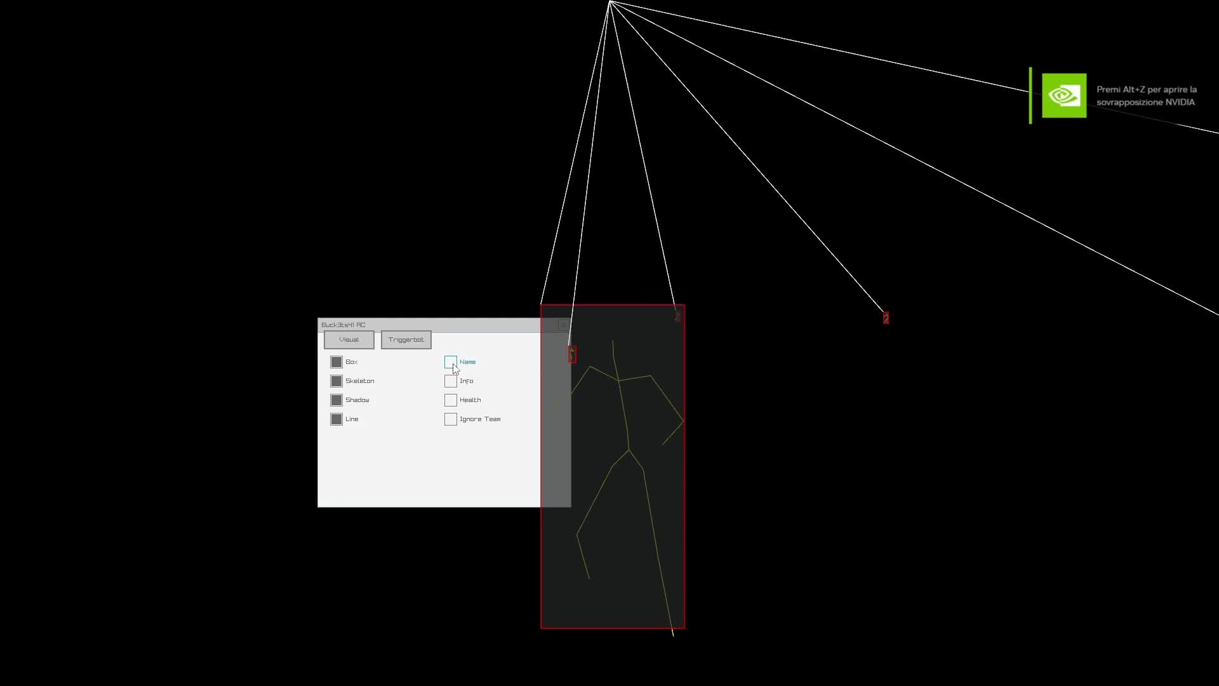Image resolution: width=1219 pixels, height=686 pixels.
Task: Click the yellow skeleton figure in the large red box
Action: [x=625, y=413]
